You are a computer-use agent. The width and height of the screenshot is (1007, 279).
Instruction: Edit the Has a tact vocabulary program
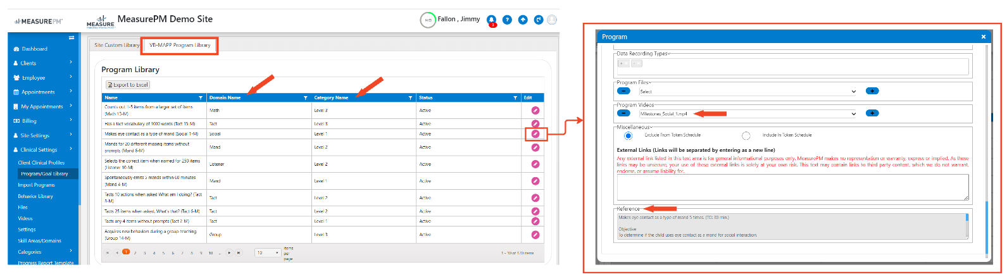(x=535, y=123)
